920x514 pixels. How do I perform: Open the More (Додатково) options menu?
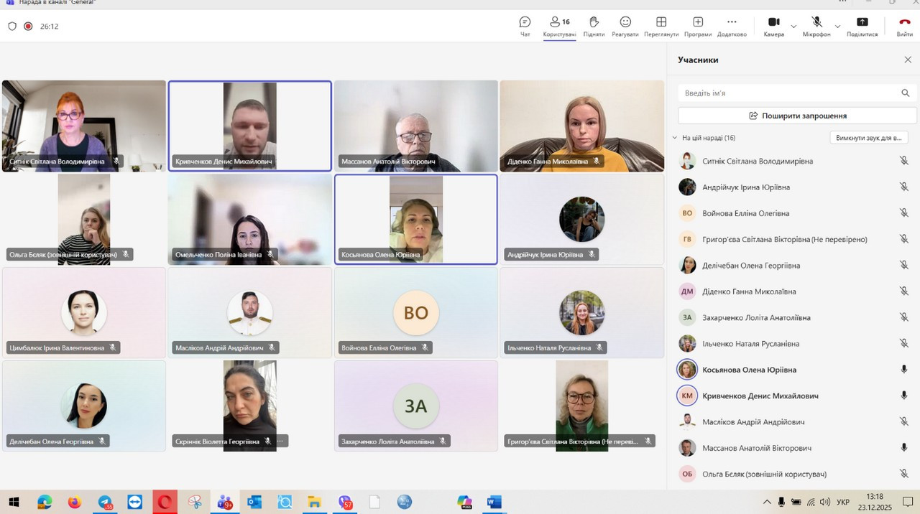pyautogui.click(x=732, y=27)
